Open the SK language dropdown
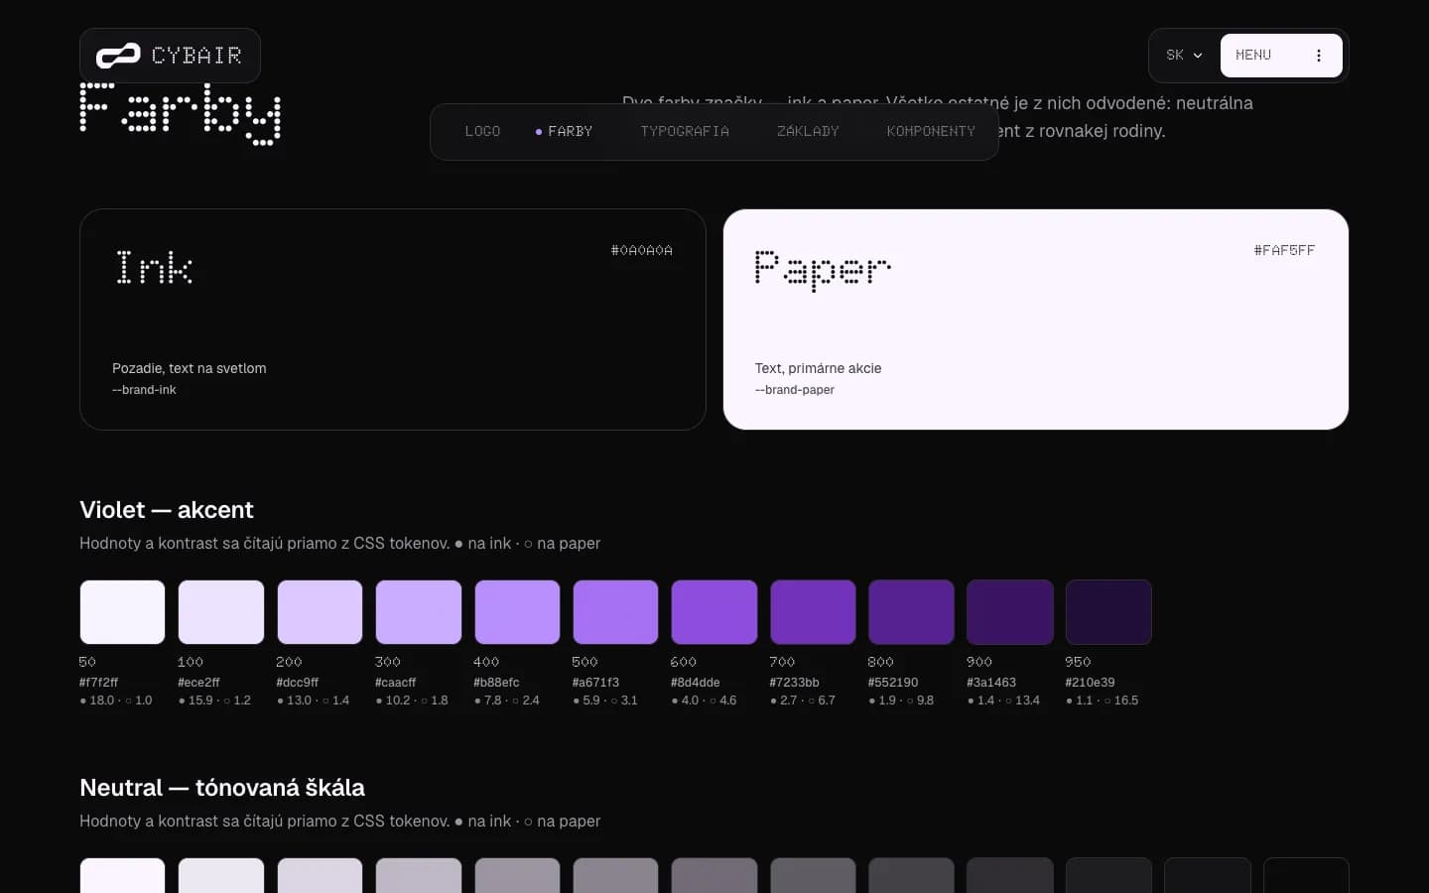 1184,56
